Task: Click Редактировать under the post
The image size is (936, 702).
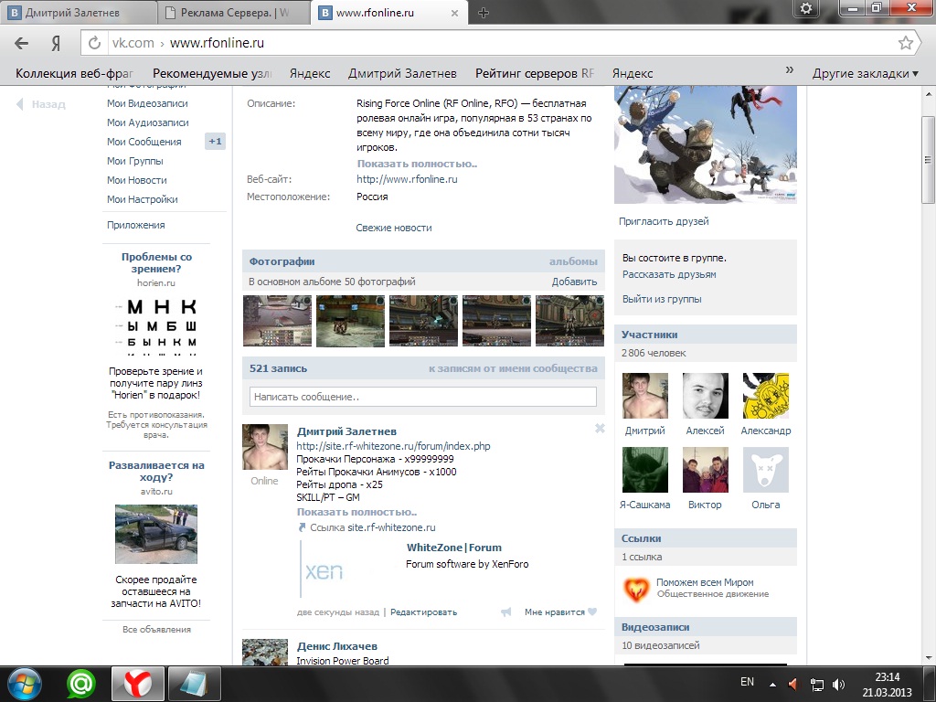Action: [x=423, y=612]
